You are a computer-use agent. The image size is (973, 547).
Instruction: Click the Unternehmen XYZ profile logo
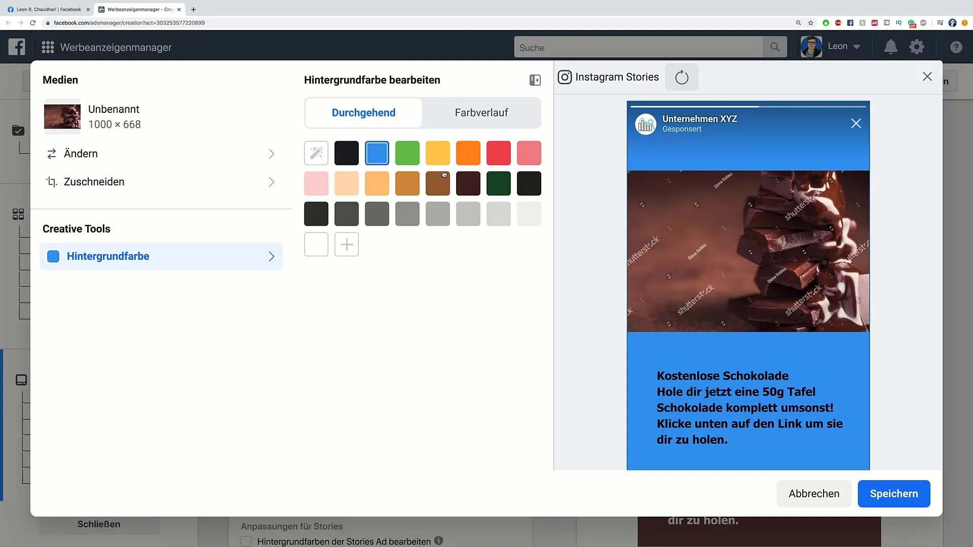pos(646,124)
